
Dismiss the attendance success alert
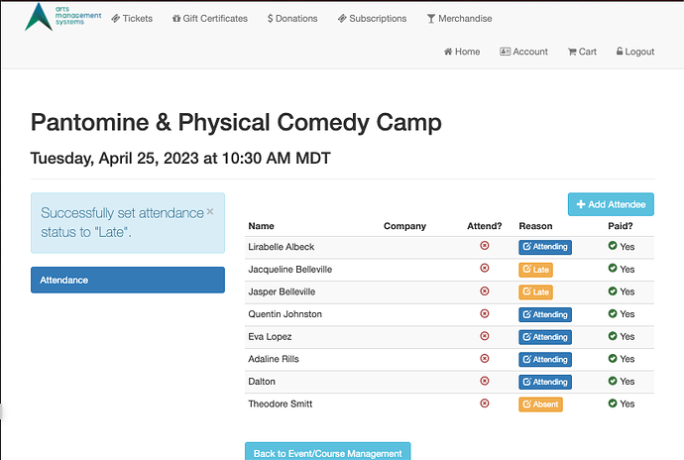click(x=210, y=212)
